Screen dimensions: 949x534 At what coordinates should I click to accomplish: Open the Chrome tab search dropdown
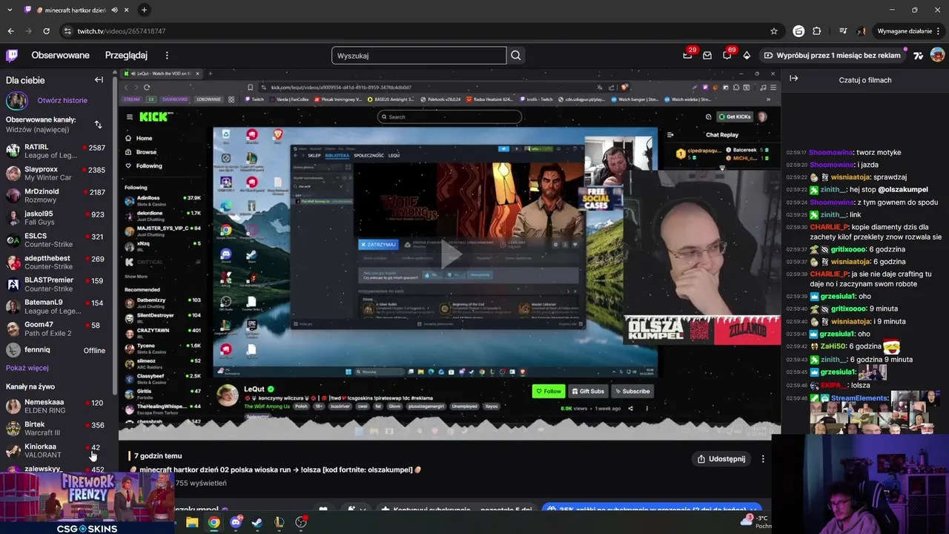tap(9, 10)
